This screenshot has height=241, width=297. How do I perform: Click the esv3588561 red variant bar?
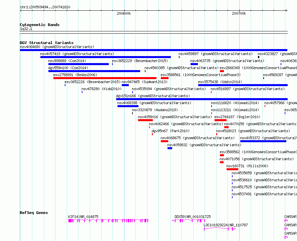165,78
